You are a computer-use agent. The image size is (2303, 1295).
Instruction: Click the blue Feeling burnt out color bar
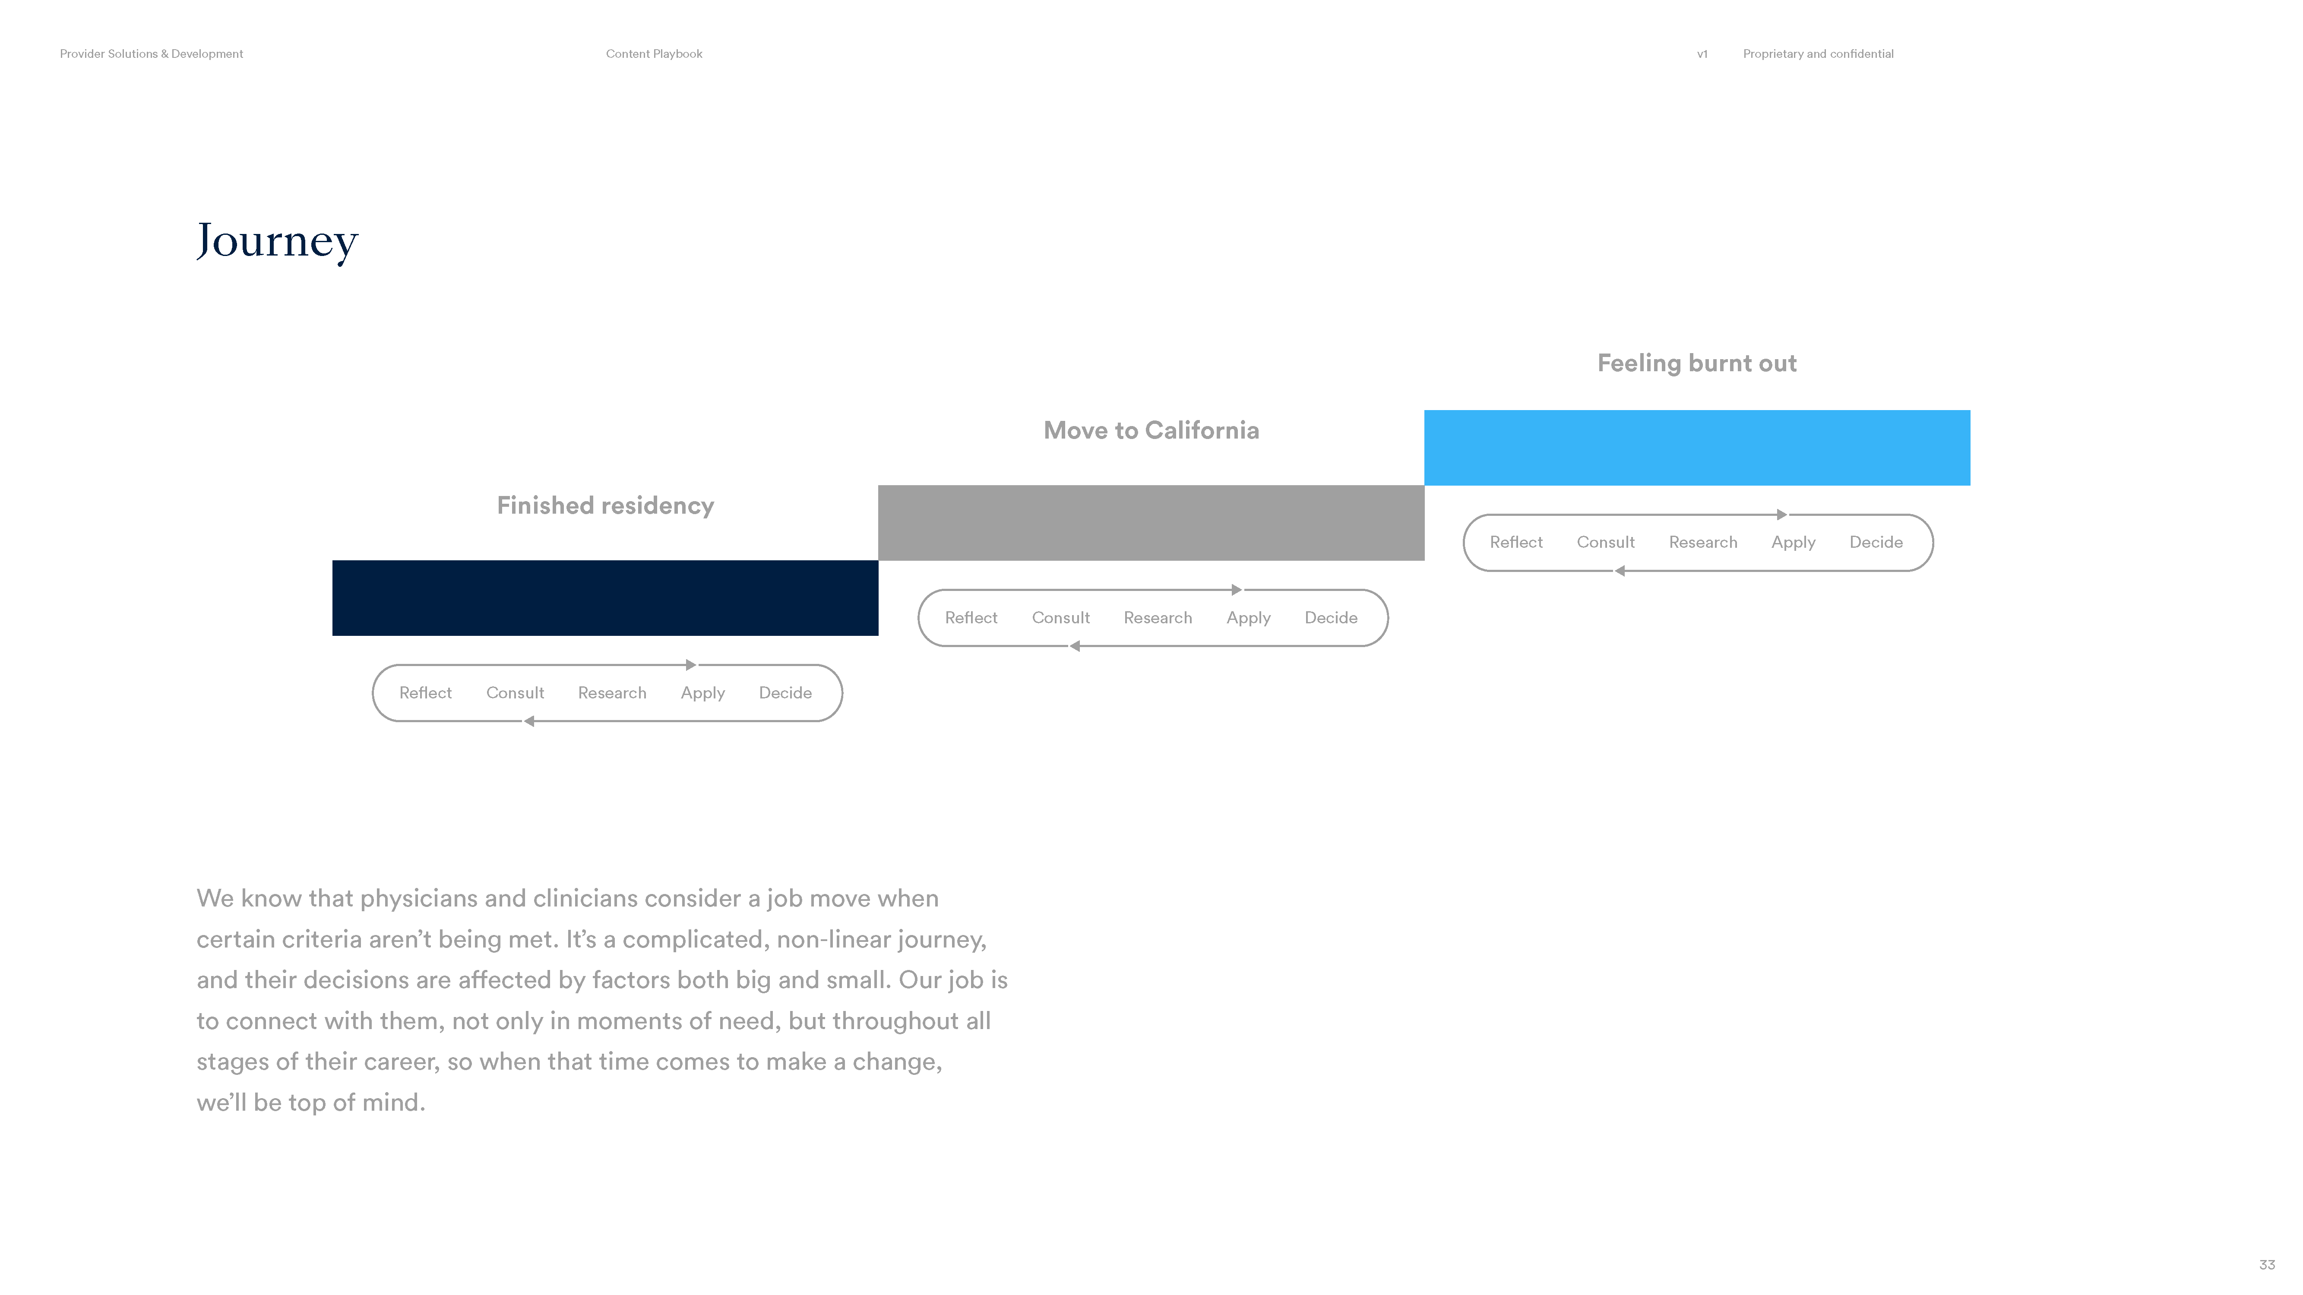click(1696, 448)
